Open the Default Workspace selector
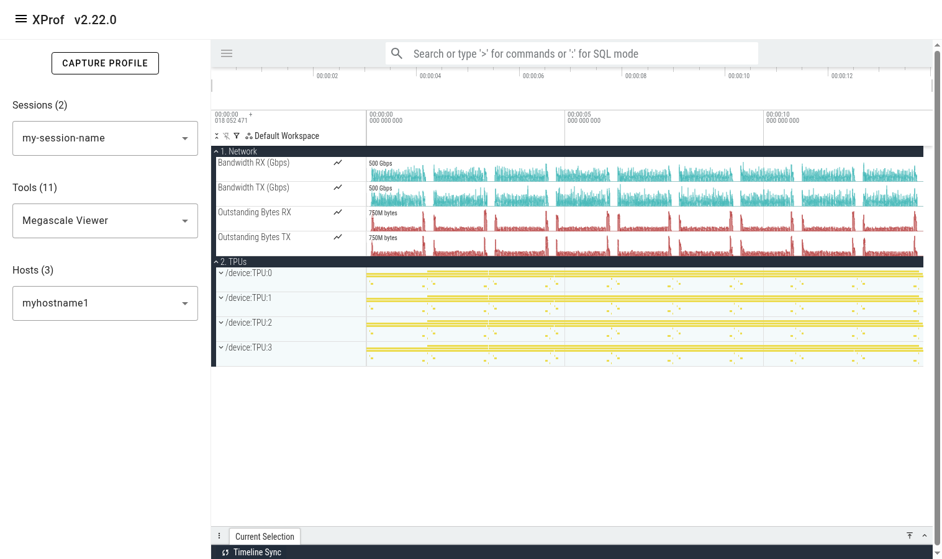This screenshot has width=942, height=559. (x=283, y=136)
